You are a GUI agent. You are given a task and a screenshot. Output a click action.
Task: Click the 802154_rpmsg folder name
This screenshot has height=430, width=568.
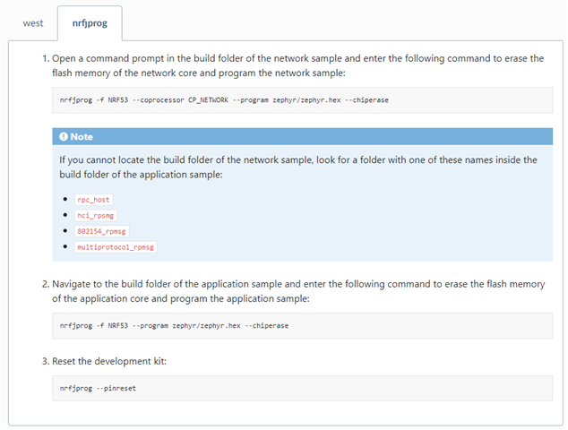(101, 231)
